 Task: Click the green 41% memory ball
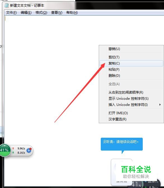(x=5, y=150)
